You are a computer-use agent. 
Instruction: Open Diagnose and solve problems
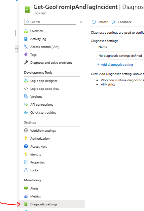(x=52, y=62)
